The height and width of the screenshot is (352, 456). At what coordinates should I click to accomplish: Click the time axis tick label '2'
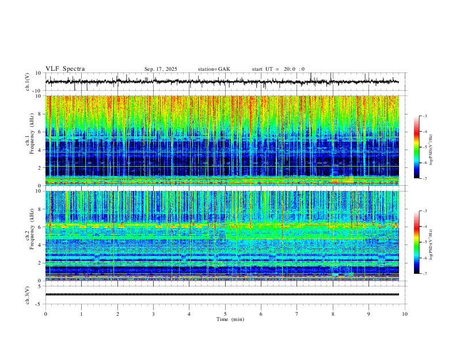click(117, 314)
